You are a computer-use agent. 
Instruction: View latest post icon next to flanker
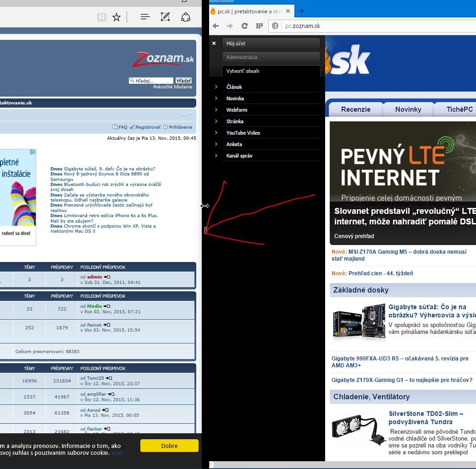pos(107,429)
